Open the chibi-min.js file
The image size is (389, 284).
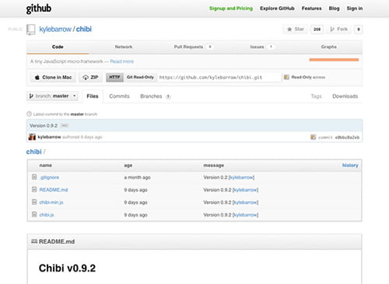[x=51, y=203]
